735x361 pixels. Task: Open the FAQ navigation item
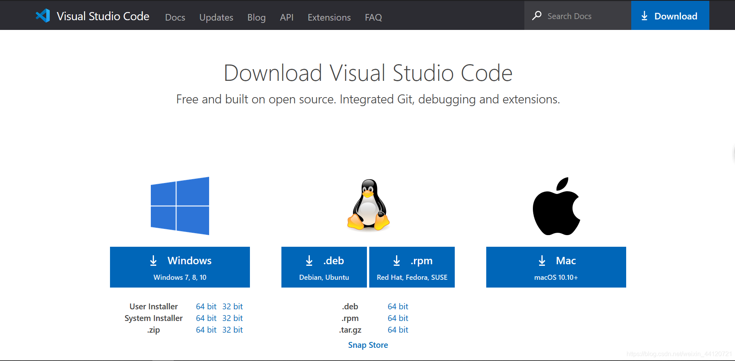[x=374, y=17]
